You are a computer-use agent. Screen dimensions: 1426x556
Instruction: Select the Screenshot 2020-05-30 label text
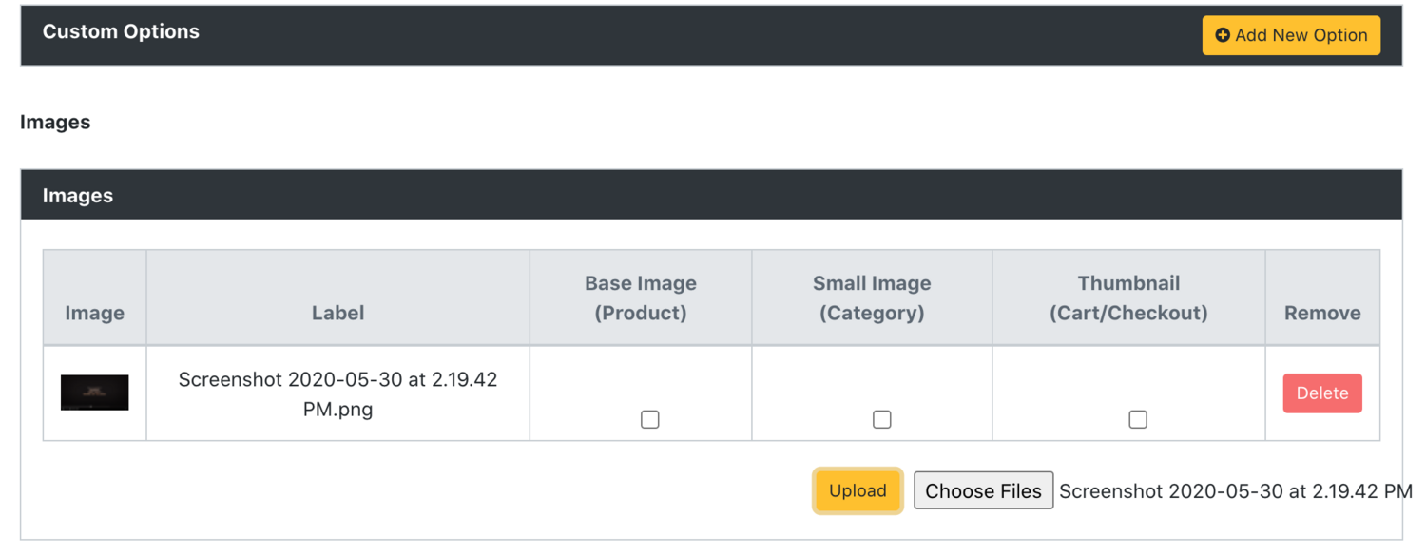(x=338, y=394)
